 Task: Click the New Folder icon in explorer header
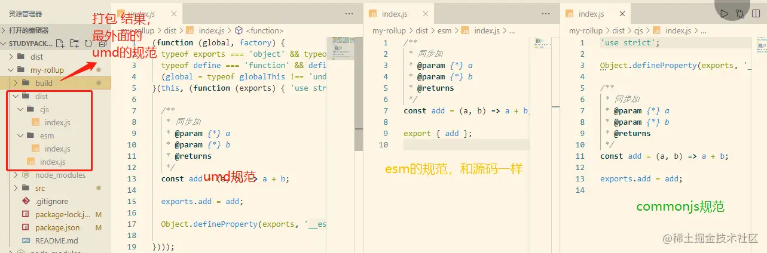point(74,44)
